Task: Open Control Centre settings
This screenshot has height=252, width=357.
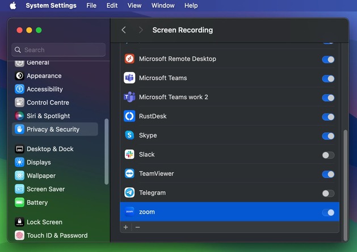Action: click(x=55, y=102)
